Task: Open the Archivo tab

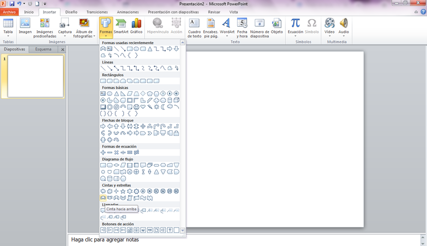Action: (x=9, y=12)
